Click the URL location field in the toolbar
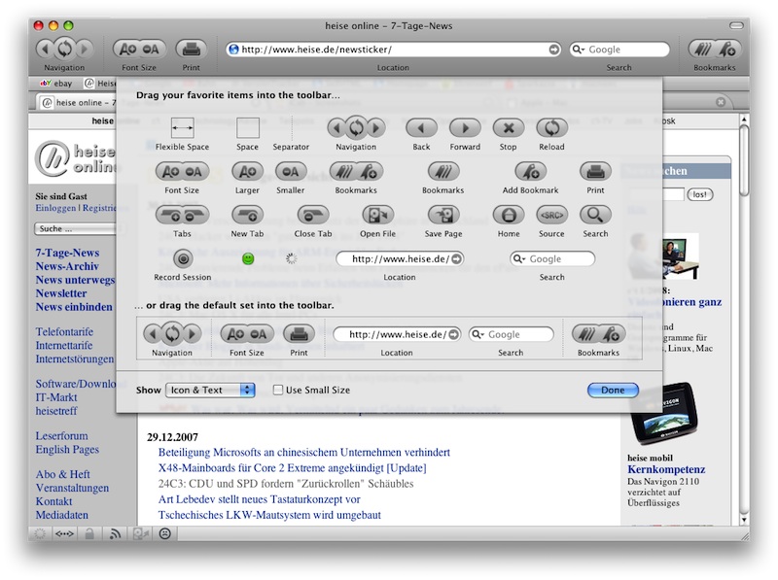This screenshot has height=580, width=778. 389,50
